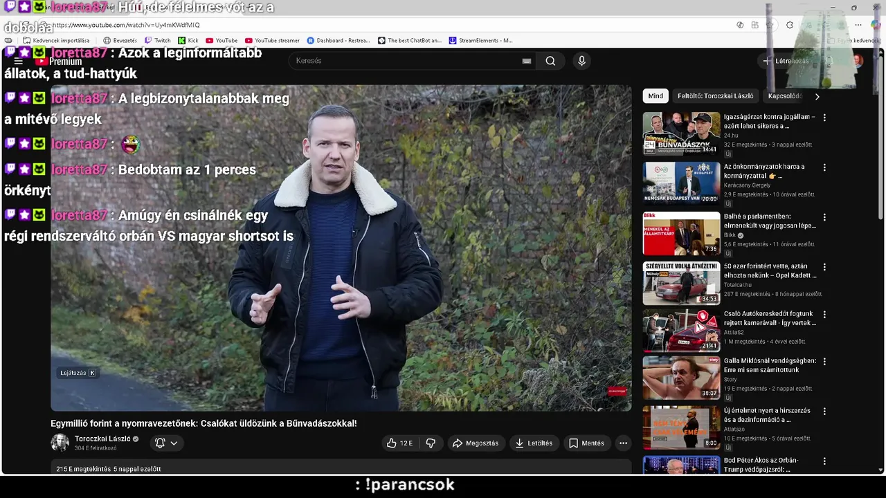The image size is (886, 498).
Task: Open Toroczkai László channel avatar
Action: point(60,443)
